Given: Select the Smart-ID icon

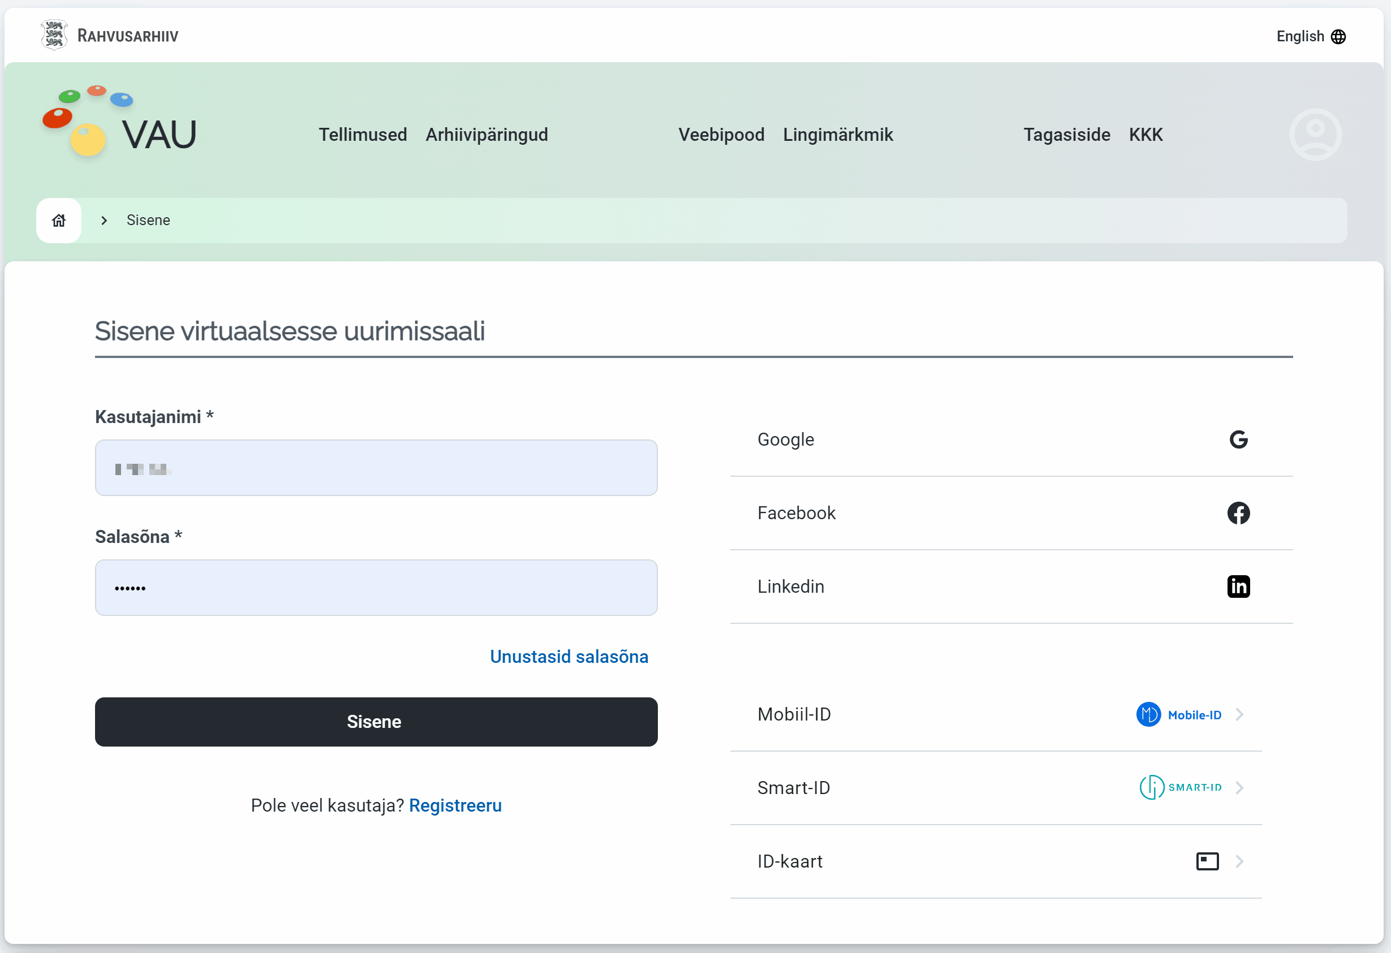Looking at the screenshot, I should [x=1152, y=787].
